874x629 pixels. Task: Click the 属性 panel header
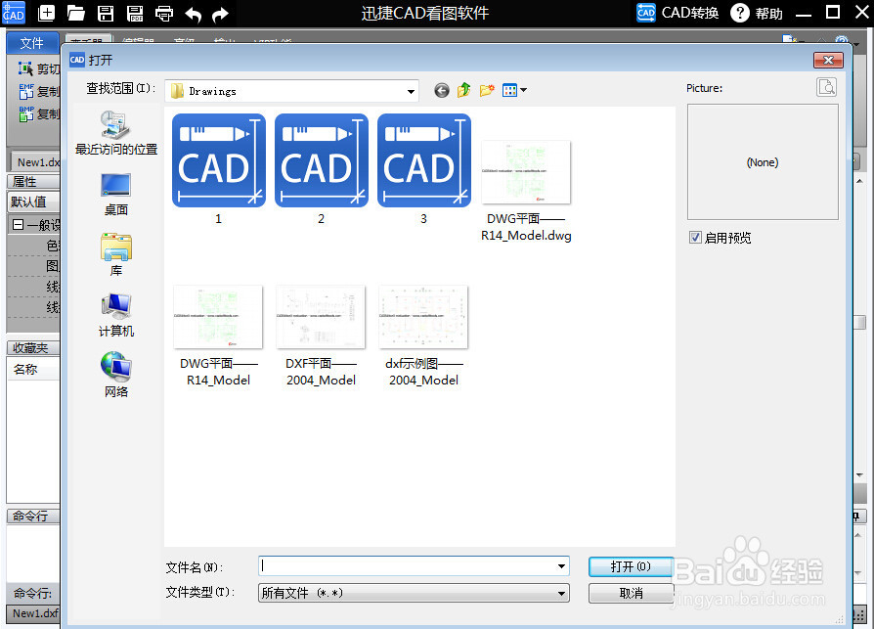[x=33, y=181]
